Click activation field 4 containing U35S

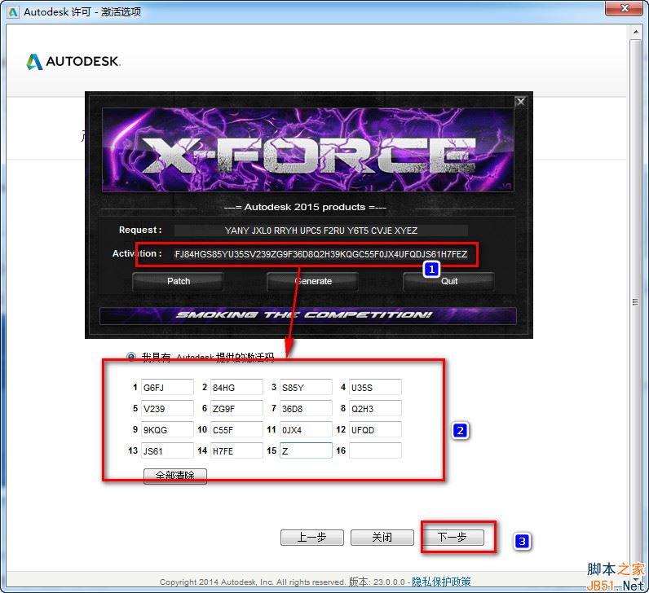coord(375,388)
